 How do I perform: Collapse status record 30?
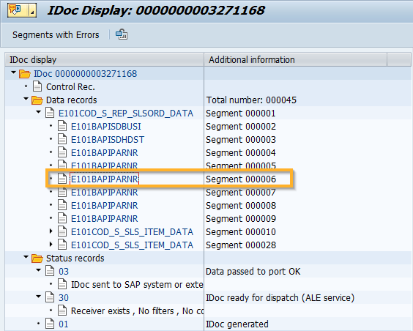pyautogui.click(x=39, y=297)
